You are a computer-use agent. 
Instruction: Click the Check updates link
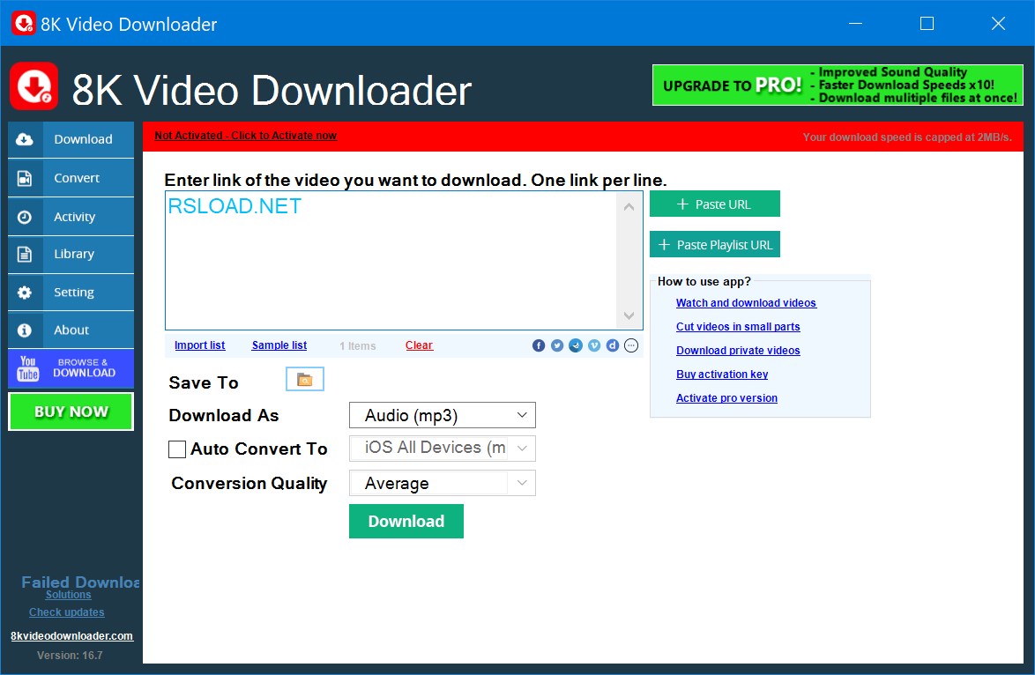[x=67, y=612]
